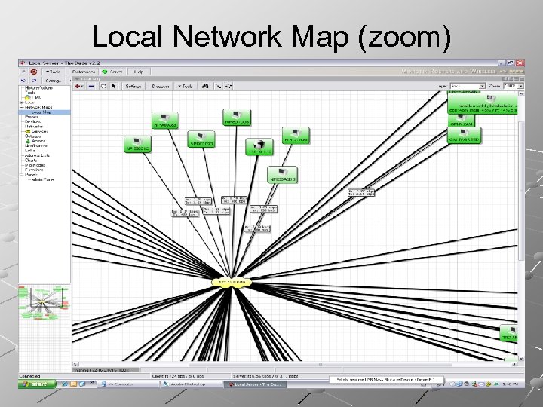
Task: Open Functions in the side tree
Action: click(x=34, y=170)
